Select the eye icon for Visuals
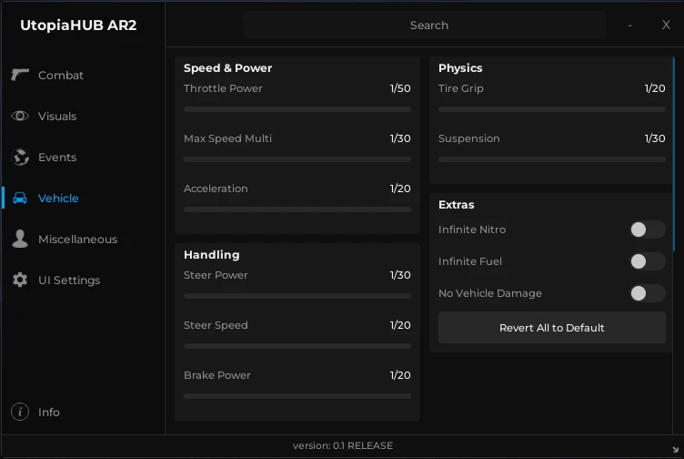684x459 pixels. tap(20, 116)
